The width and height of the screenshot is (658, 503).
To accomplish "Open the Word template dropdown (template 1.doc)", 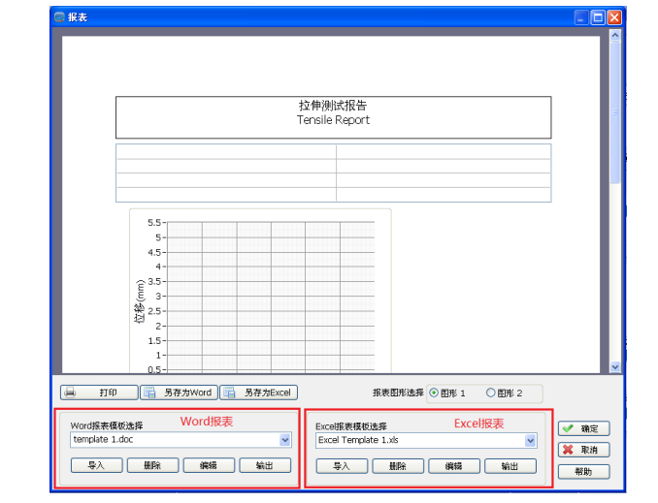I will (x=284, y=439).
